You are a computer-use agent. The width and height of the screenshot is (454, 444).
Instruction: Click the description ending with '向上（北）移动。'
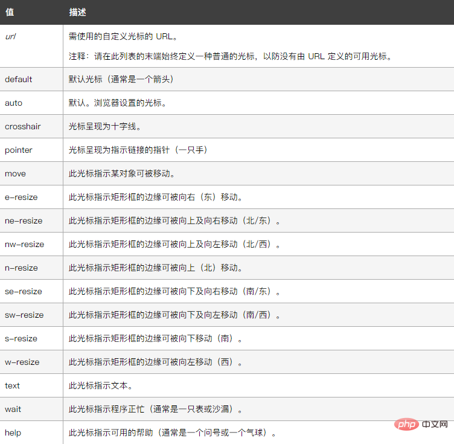(x=156, y=268)
